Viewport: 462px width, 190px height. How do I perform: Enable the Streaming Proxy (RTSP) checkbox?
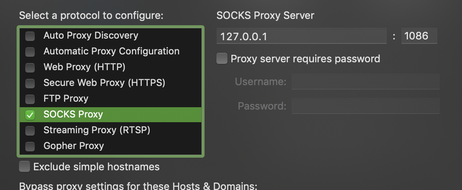(x=30, y=130)
